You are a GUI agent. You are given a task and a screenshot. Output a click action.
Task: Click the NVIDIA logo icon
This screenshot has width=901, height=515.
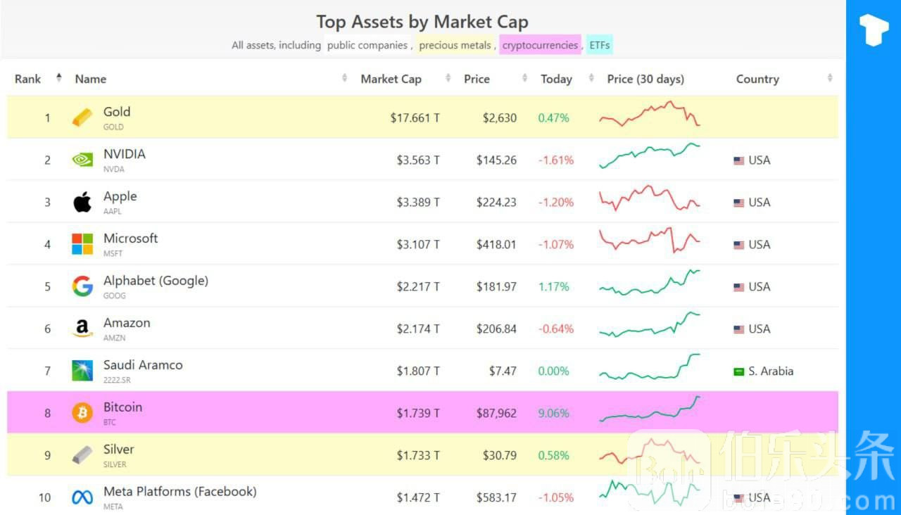82,160
